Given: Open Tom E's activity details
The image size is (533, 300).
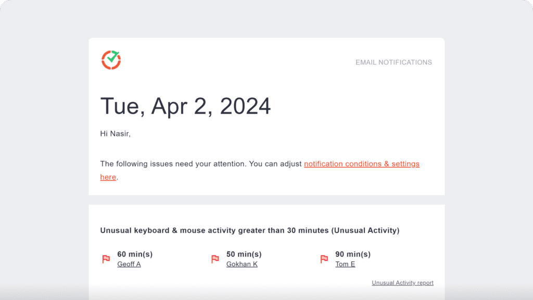Looking at the screenshot, I should coord(345,264).
